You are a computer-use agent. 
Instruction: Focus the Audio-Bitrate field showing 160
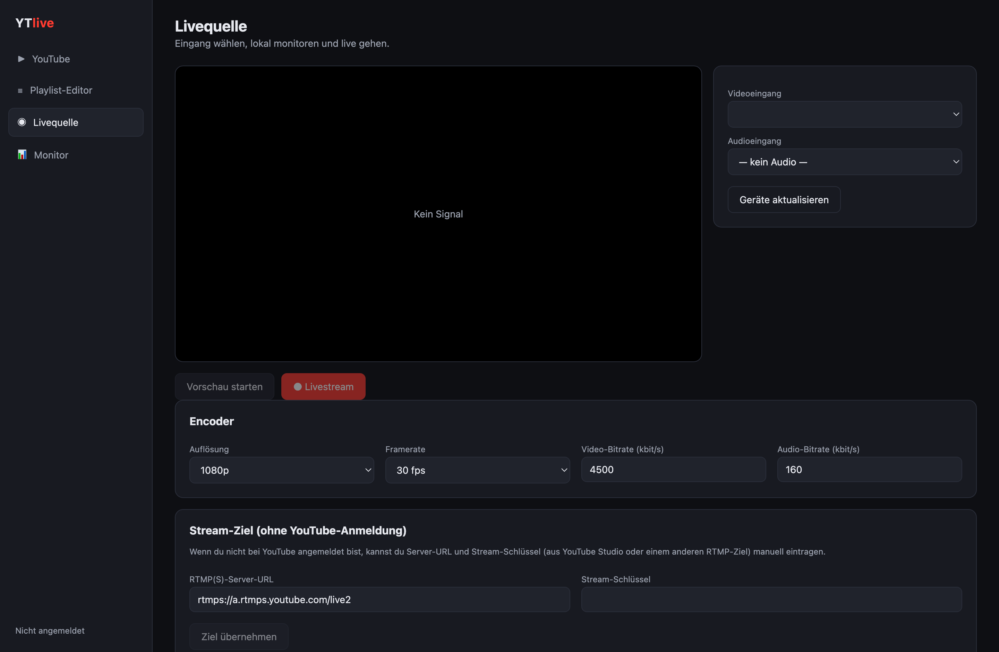click(x=869, y=470)
